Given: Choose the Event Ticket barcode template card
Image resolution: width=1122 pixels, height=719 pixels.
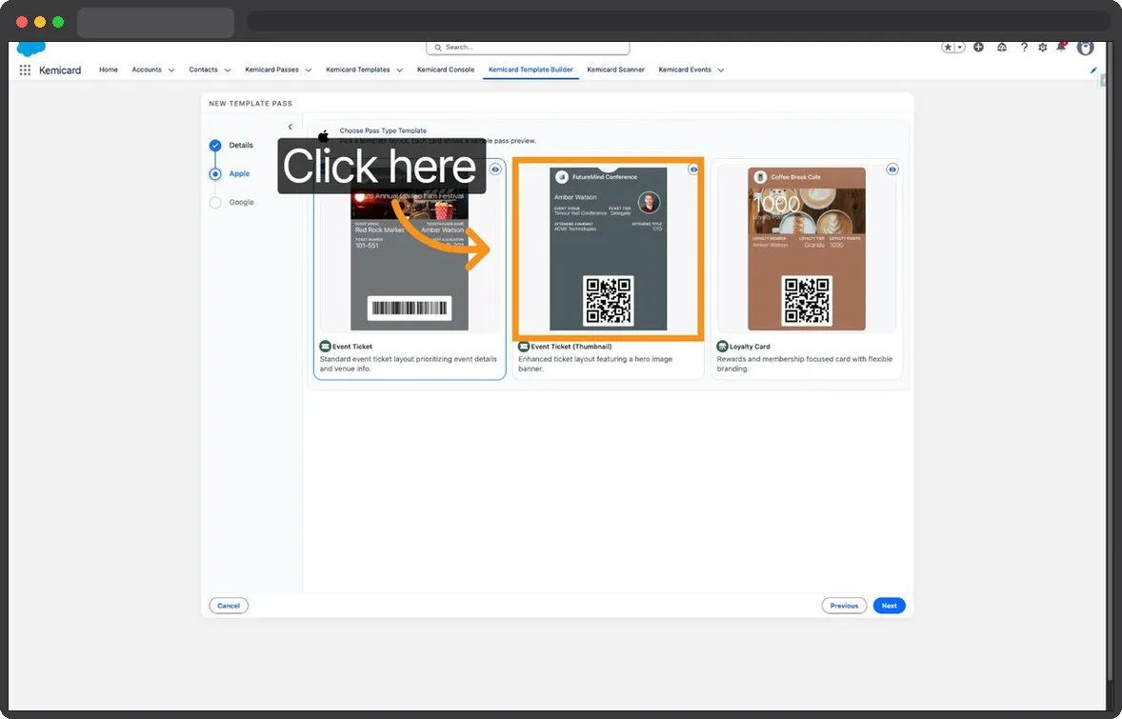Looking at the screenshot, I should (410, 269).
